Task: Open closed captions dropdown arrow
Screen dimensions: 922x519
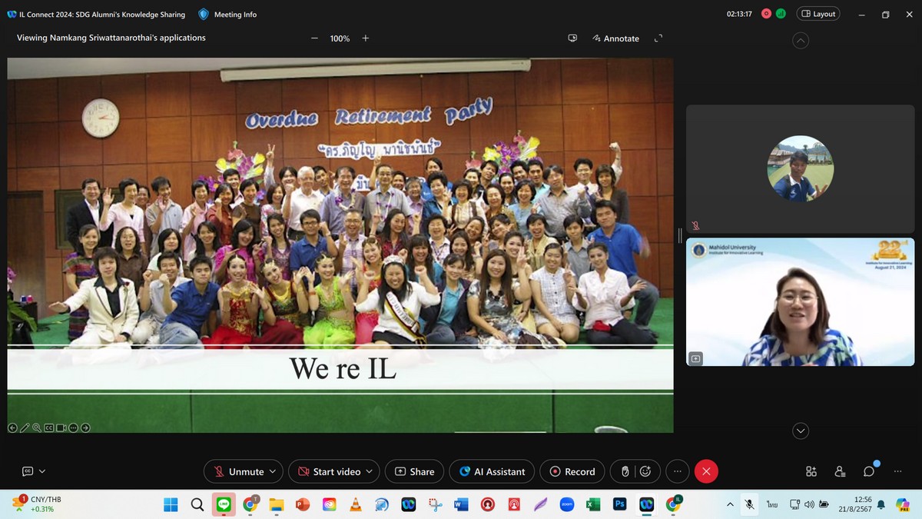Action: [x=42, y=471]
